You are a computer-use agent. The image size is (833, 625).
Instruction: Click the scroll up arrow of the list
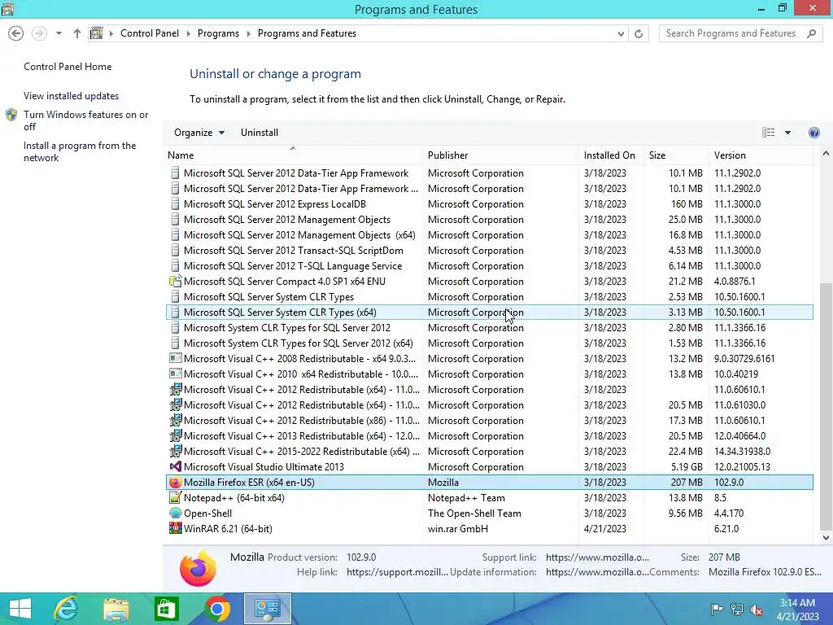click(826, 154)
